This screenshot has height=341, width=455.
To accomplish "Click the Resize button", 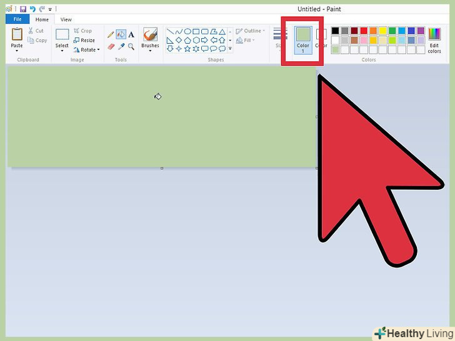I will 84,41.
